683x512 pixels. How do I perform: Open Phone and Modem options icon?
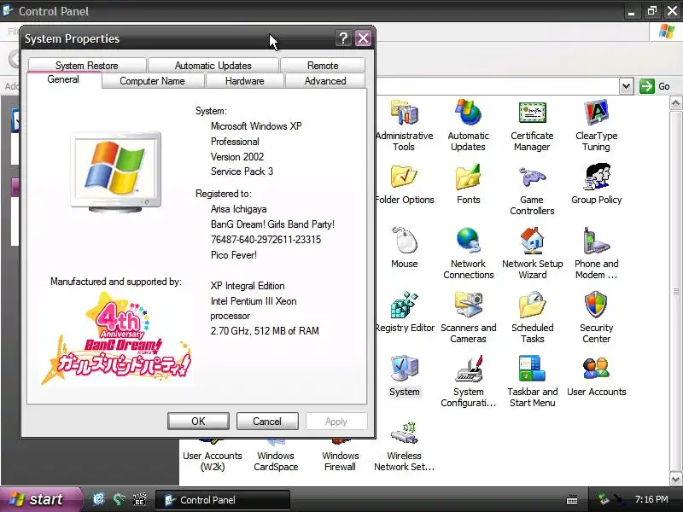click(596, 241)
